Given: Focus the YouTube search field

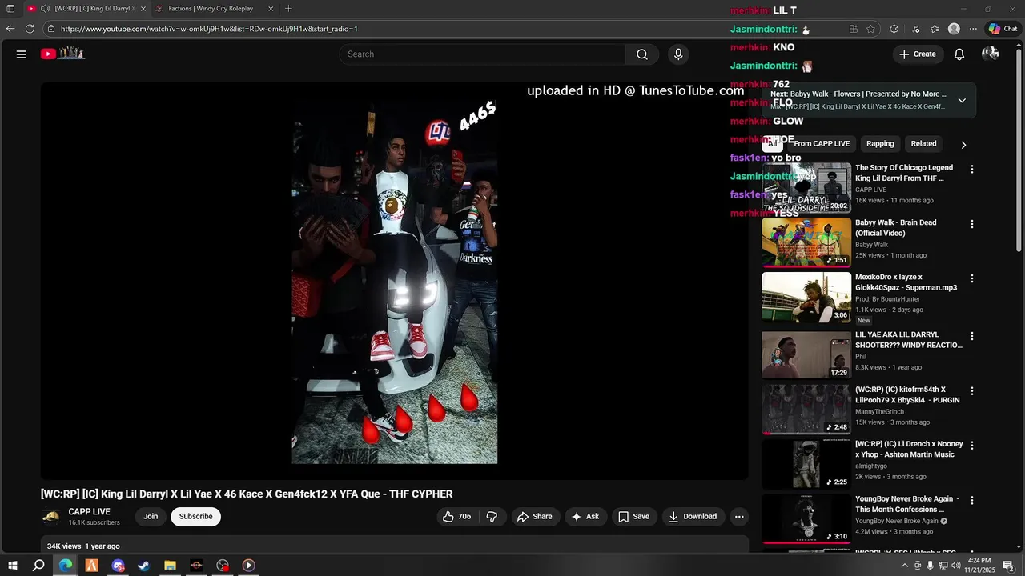Looking at the screenshot, I should (482, 54).
